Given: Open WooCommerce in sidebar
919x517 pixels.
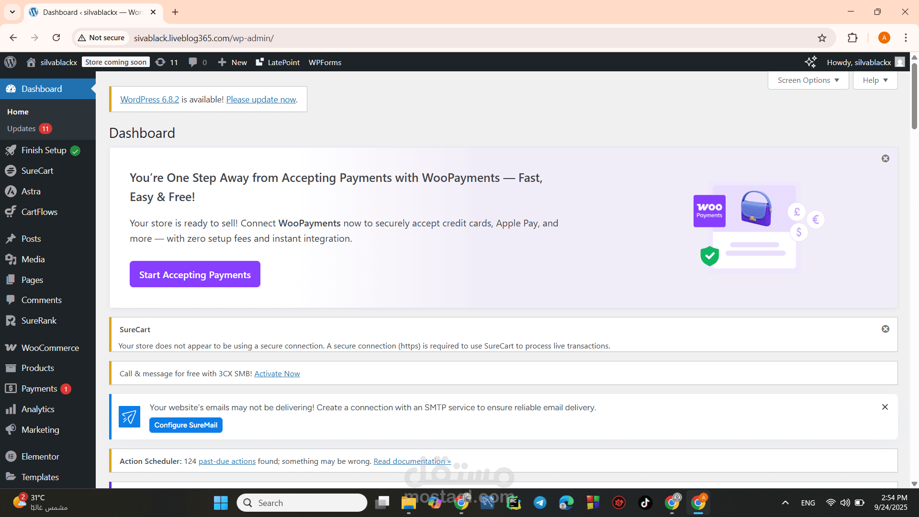Looking at the screenshot, I should tap(48, 348).
